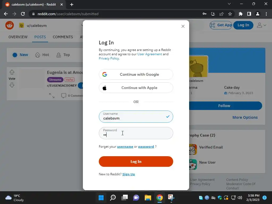Click the address bar URL
The width and height of the screenshot is (272, 204).
[68, 14]
